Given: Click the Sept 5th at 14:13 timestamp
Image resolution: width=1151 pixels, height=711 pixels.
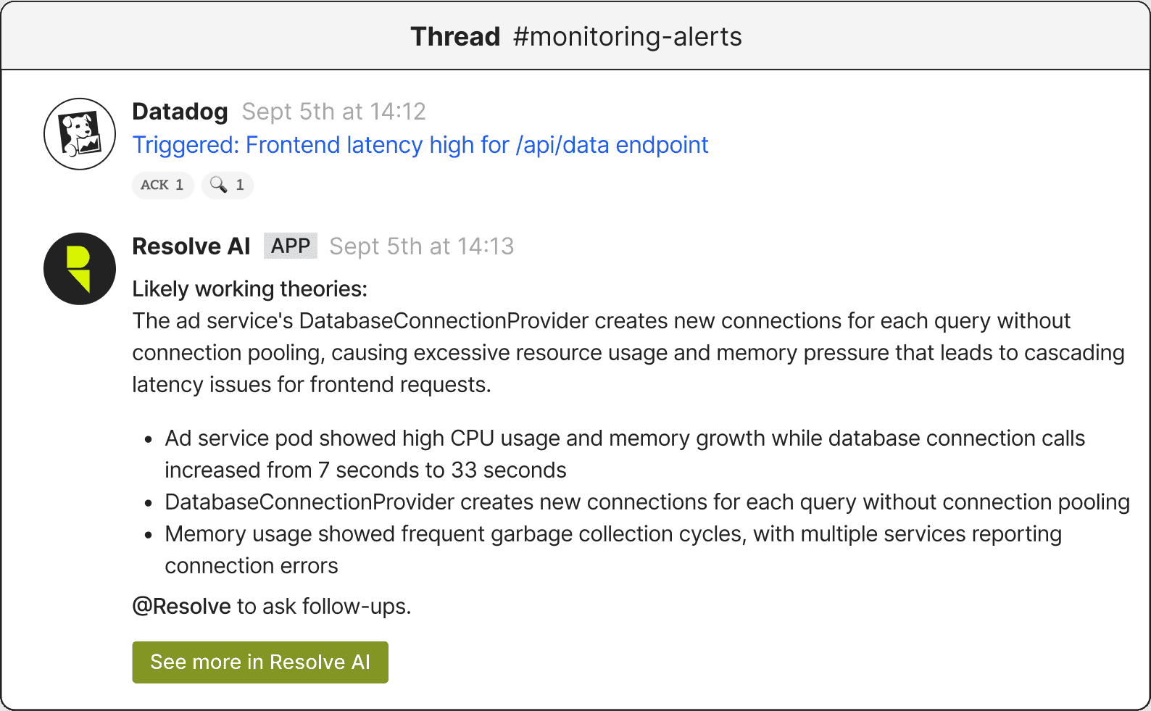Looking at the screenshot, I should (421, 246).
